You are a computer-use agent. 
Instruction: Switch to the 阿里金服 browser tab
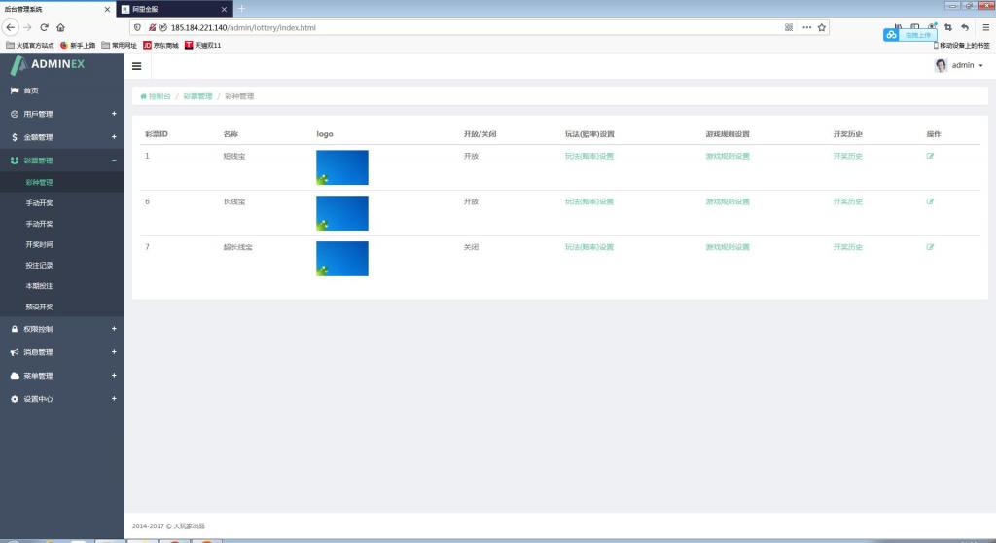(x=173, y=9)
